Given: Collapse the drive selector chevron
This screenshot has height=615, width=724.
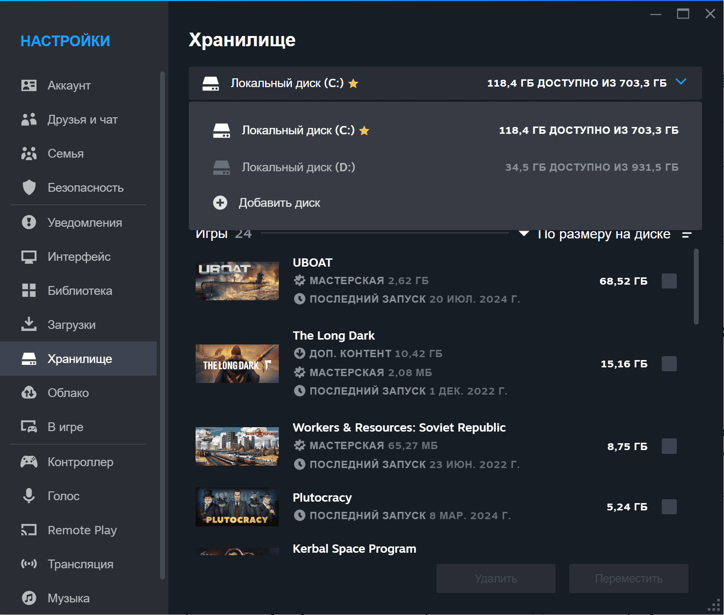Looking at the screenshot, I should tap(681, 82).
